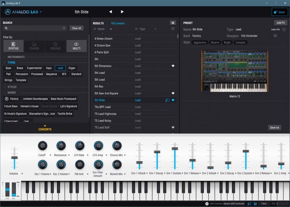Toggle the Bass type filter
The image size is (290, 207).
coord(8,68)
